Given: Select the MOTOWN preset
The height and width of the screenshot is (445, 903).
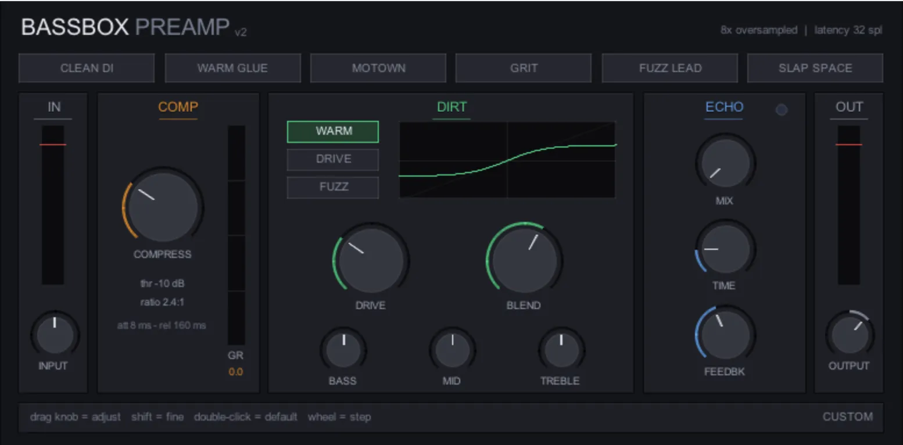Looking at the screenshot, I should pos(378,68).
